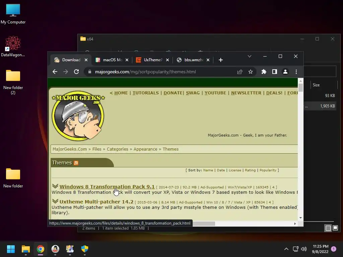The image size is (343, 257).
Task: Go back in Chrome browser
Action: [x=55, y=72]
